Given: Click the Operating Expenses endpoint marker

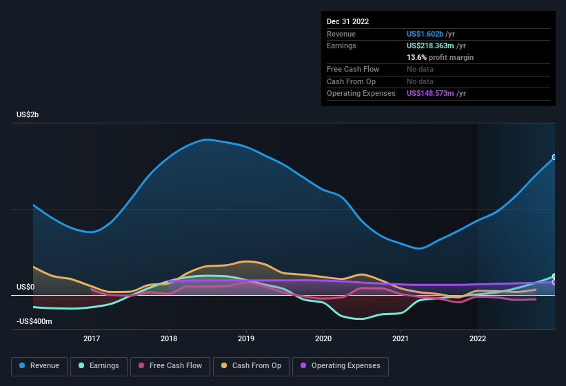Looking at the screenshot, I should pyautogui.click(x=554, y=283).
